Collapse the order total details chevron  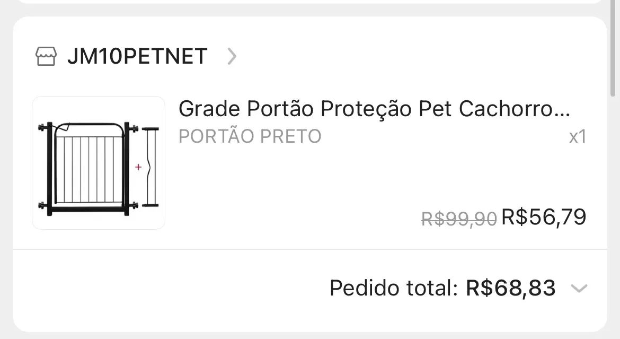[x=579, y=289]
